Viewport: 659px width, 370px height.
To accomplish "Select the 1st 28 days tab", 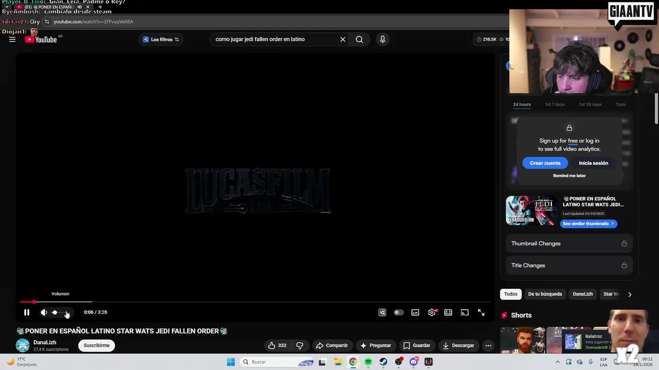I will click(x=590, y=104).
